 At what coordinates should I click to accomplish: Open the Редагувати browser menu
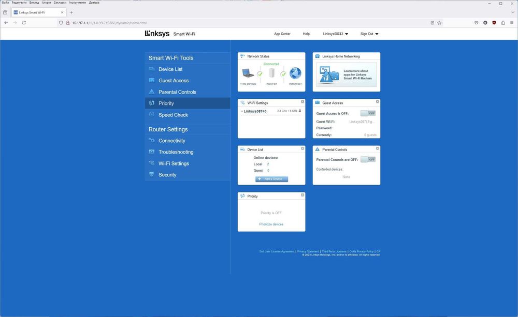[19, 2]
